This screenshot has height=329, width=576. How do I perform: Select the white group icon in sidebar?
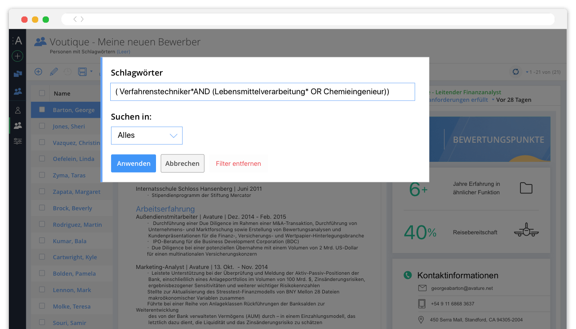click(x=18, y=125)
